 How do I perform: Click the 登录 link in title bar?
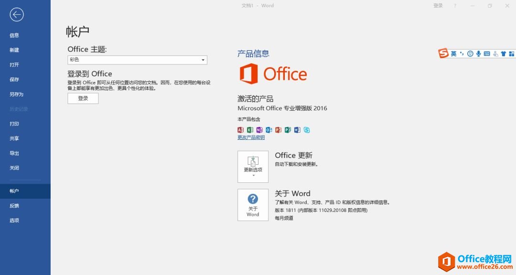click(x=438, y=6)
